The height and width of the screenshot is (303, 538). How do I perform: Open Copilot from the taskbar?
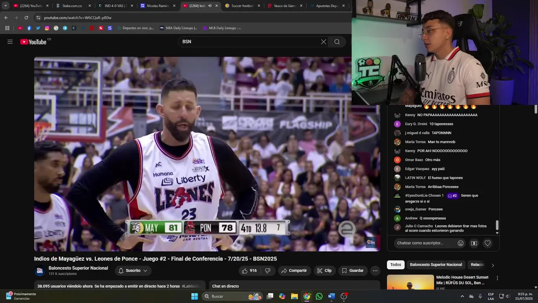[x=282, y=296]
